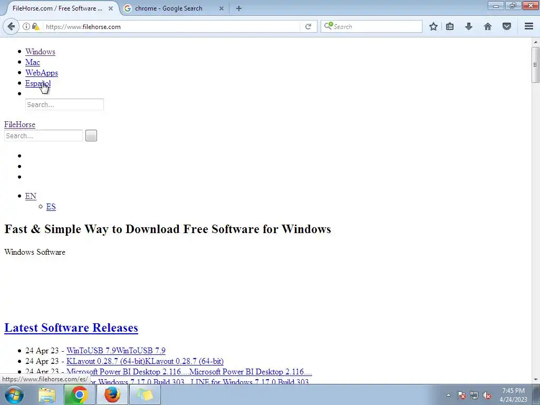Save page to Pocket icon
Screen dimensions: 540x405
pyautogui.click(x=507, y=26)
